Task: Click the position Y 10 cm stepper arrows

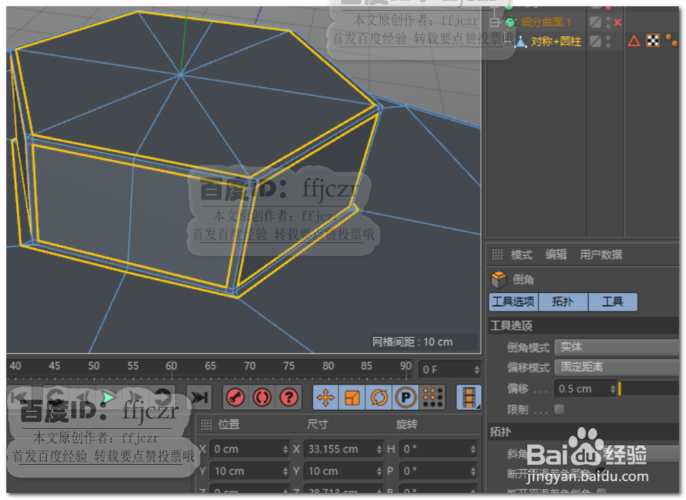Action: [x=285, y=471]
